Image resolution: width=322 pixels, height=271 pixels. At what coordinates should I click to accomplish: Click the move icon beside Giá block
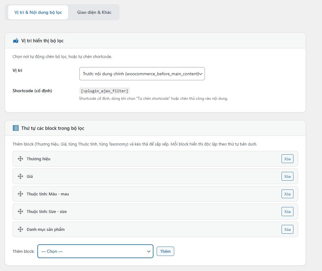click(20, 176)
